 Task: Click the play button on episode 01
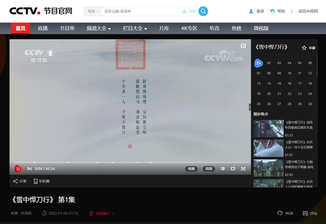258,63
